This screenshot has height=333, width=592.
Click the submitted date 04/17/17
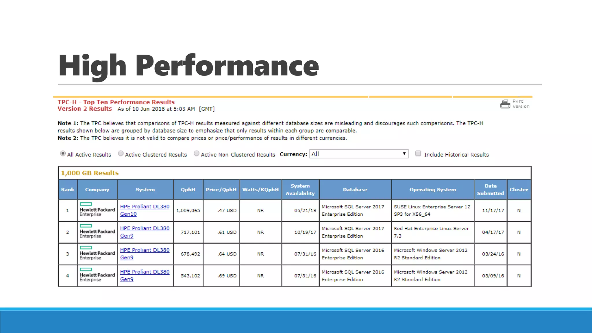(493, 232)
